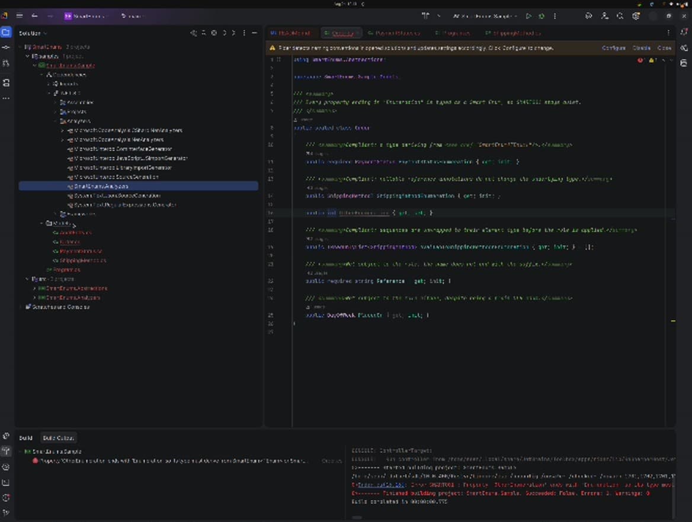Select the Build tab in bottom panel
The height and width of the screenshot is (522, 692).
click(x=25, y=438)
